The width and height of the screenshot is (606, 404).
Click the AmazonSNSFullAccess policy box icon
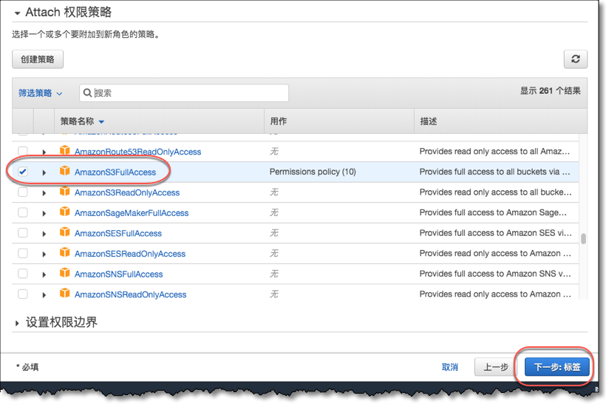point(65,273)
